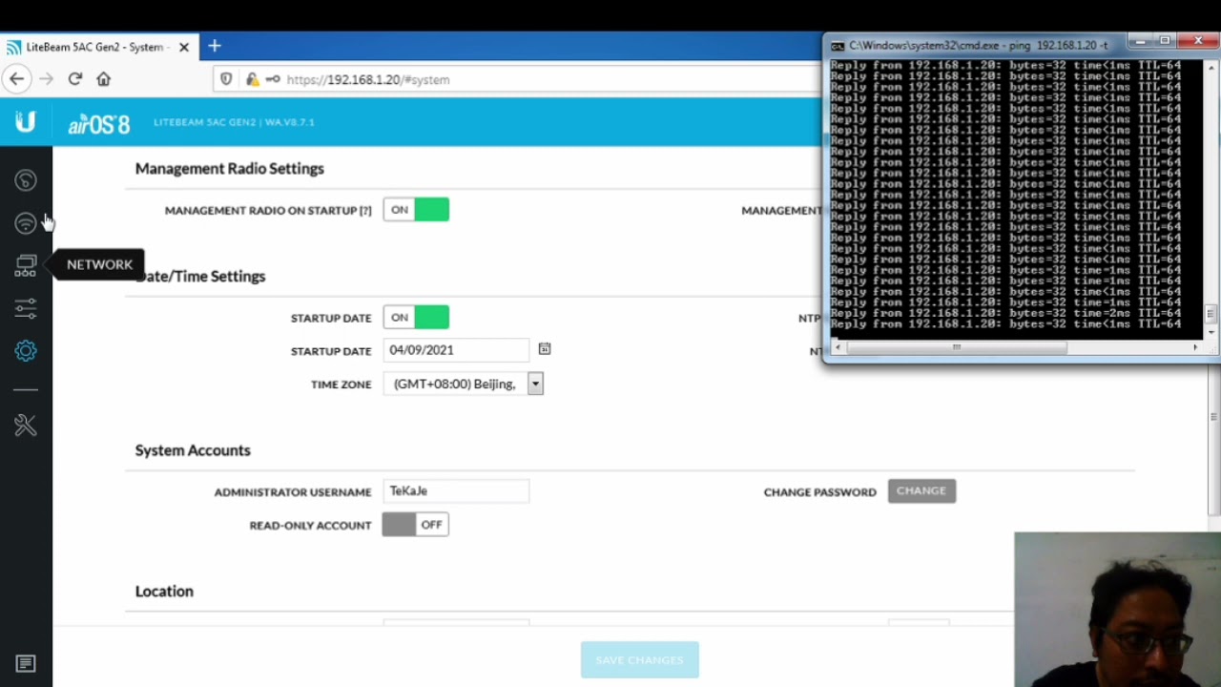Click the CHANGE PASSWORD label

click(820, 492)
